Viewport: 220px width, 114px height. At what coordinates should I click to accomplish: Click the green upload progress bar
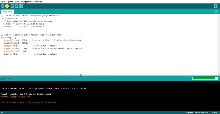pos(205,78)
